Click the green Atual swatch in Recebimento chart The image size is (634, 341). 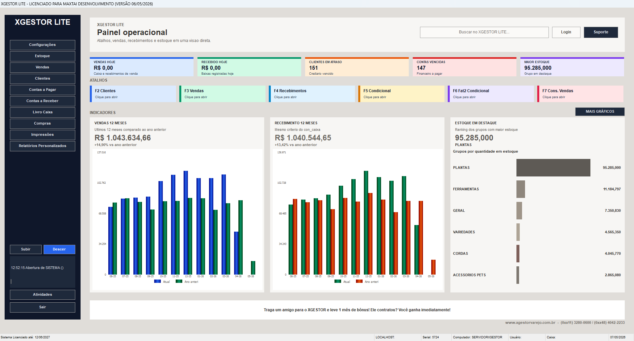pyautogui.click(x=338, y=282)
